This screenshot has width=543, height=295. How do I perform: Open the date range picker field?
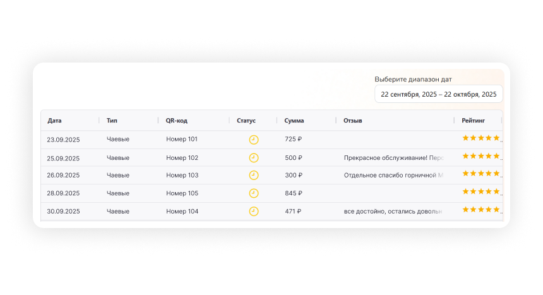(439, 94)
